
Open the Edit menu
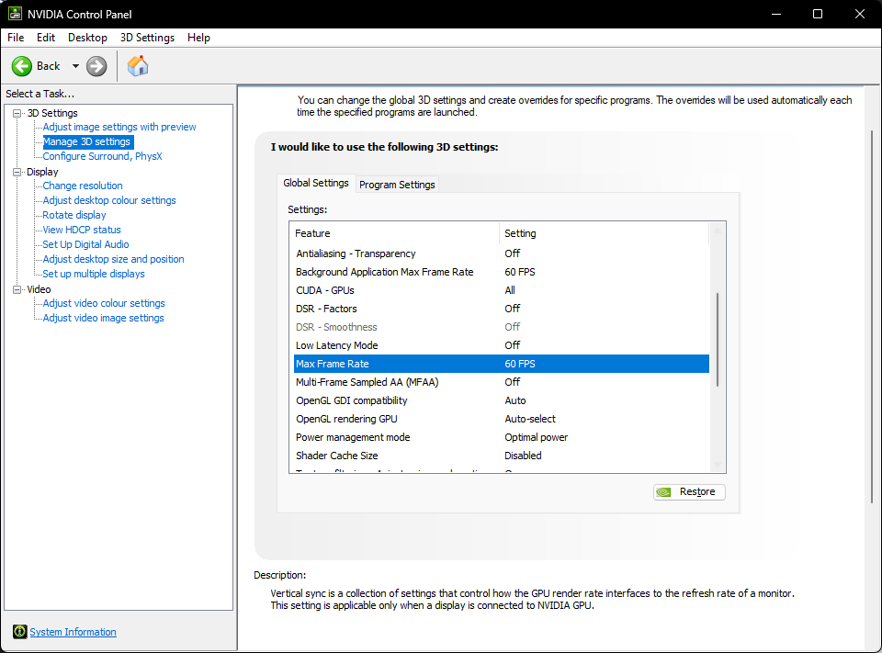(46, 37)
